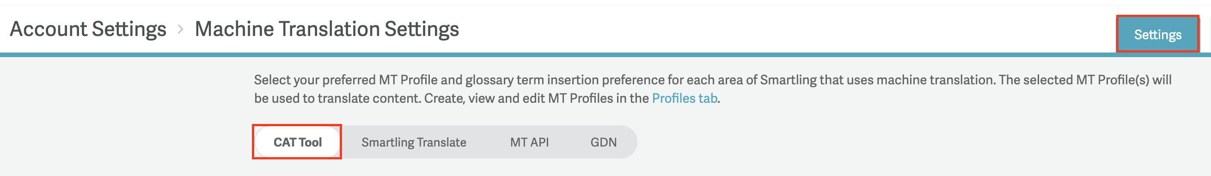Choose Smartling Translate in segmented control
Viewport: 1211px width, 176px height.
(x=414, y=142)
